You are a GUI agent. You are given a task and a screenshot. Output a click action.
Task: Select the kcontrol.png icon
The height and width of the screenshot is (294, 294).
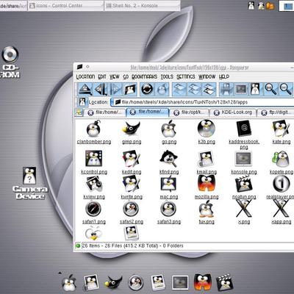click(x=93, y=159)
